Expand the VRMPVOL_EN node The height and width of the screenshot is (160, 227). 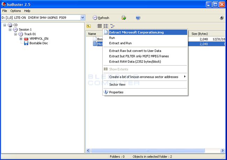tap(21, 39)
